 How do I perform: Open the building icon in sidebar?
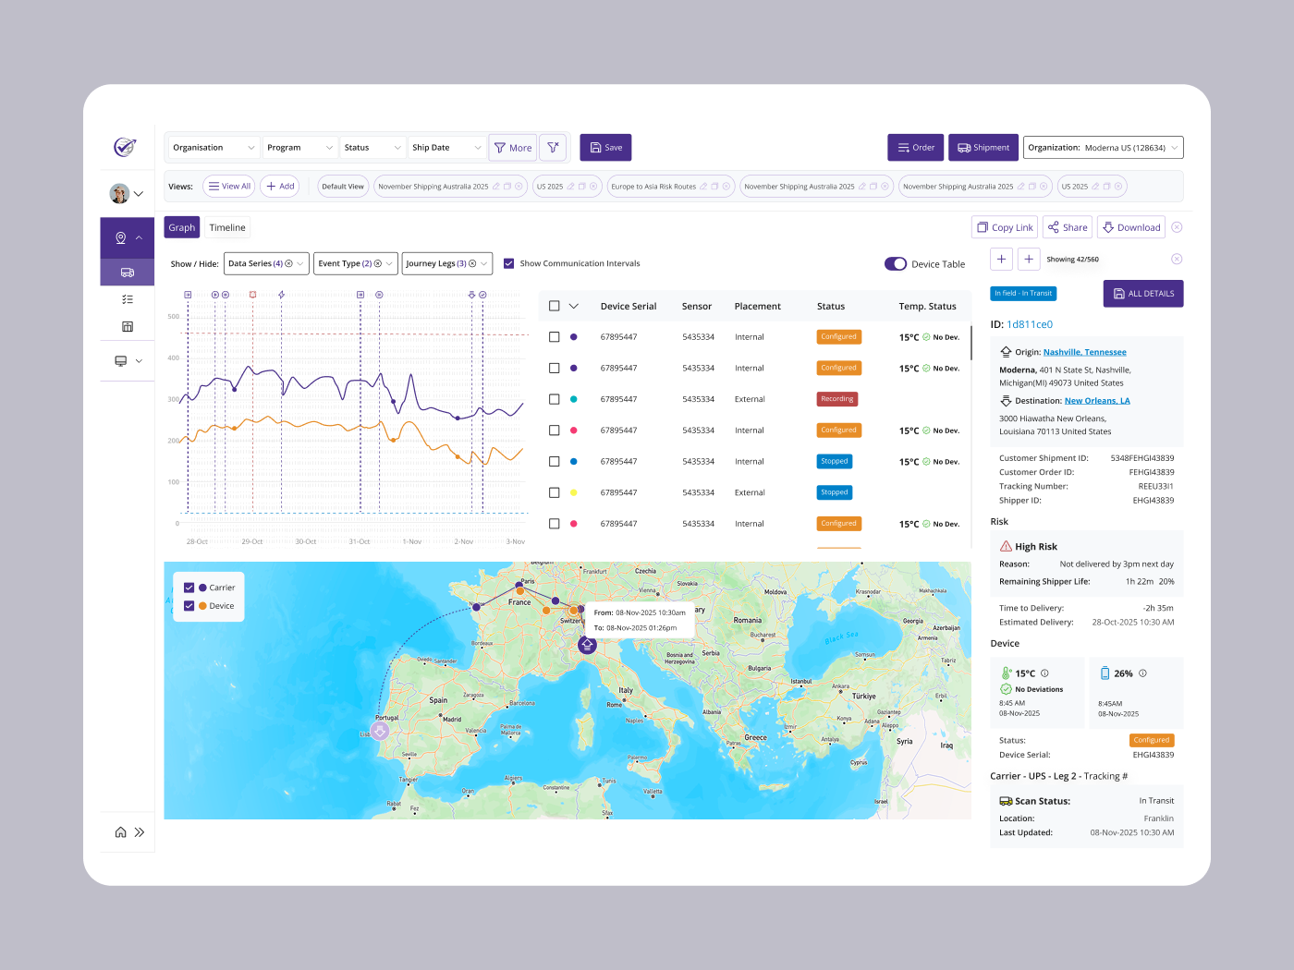tap(128, 326)
